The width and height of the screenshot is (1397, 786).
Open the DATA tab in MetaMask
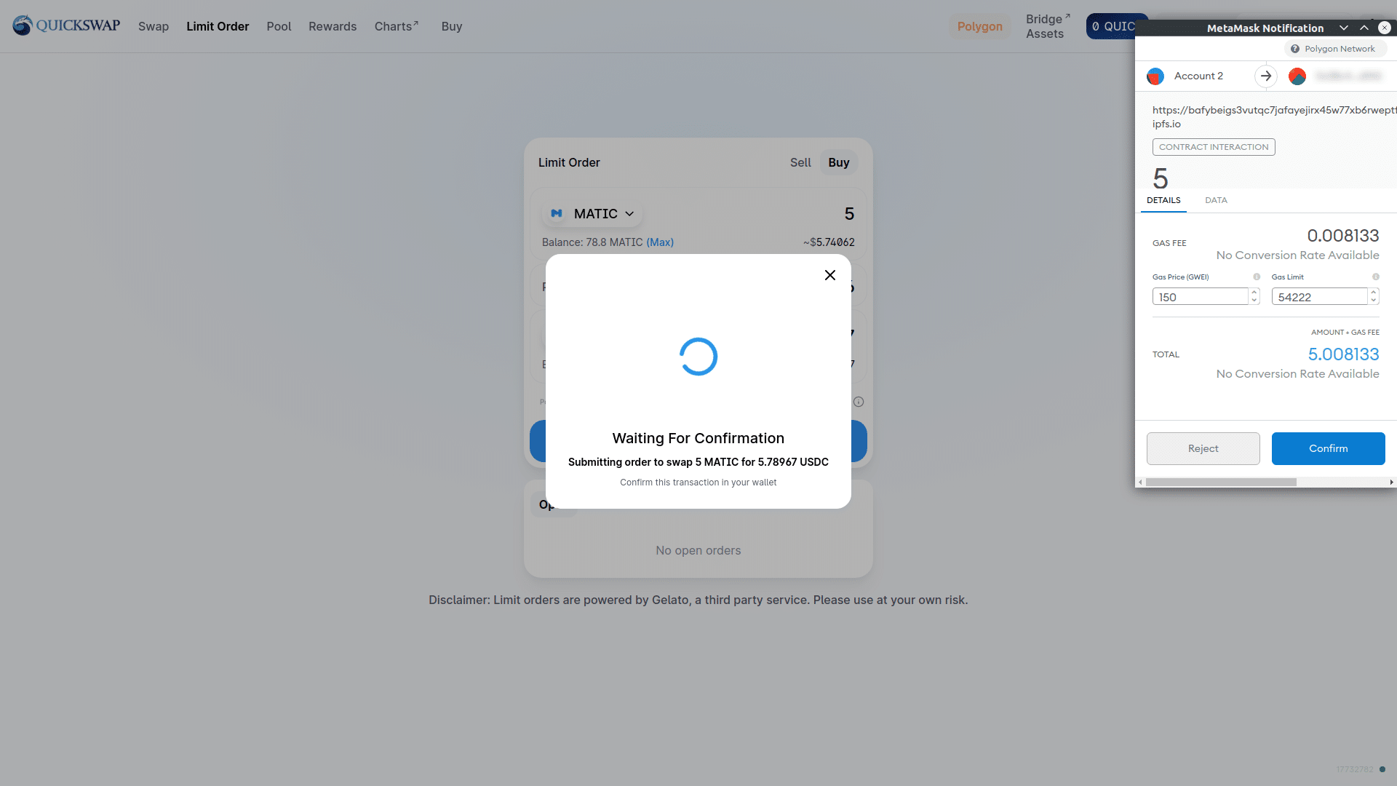pyautogui.click(x=1216, y=200)
